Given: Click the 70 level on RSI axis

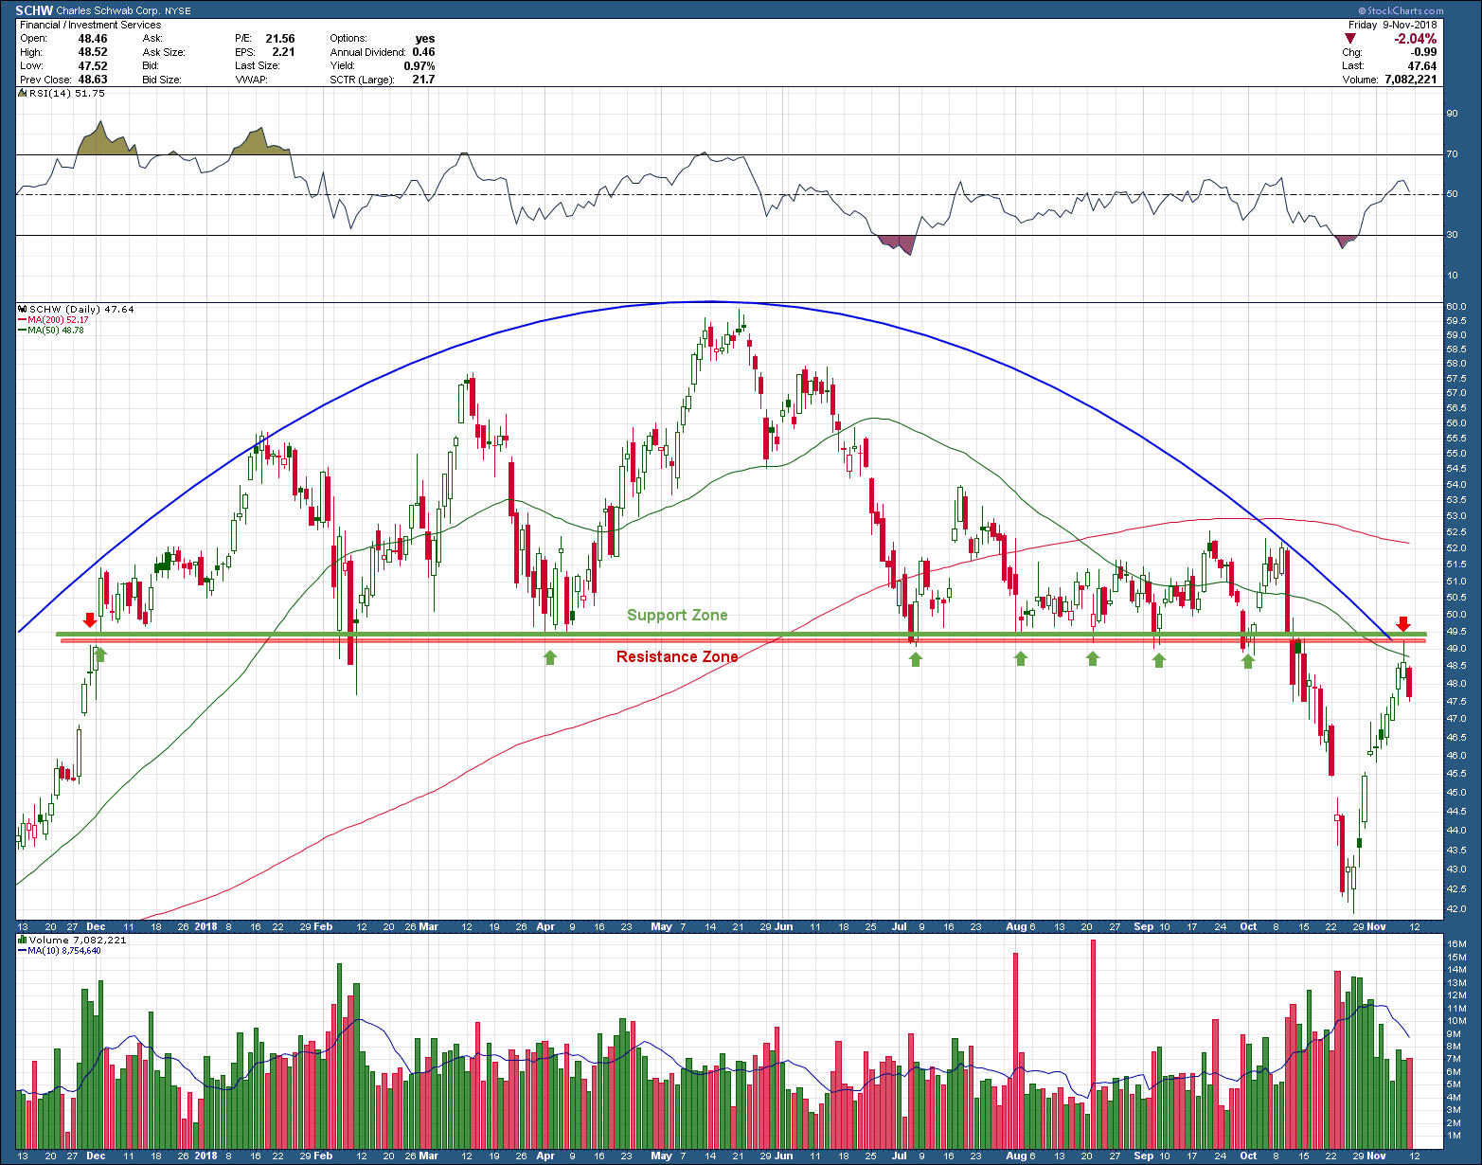Looking at the screenshot, I should click(x=1452, y=154).
